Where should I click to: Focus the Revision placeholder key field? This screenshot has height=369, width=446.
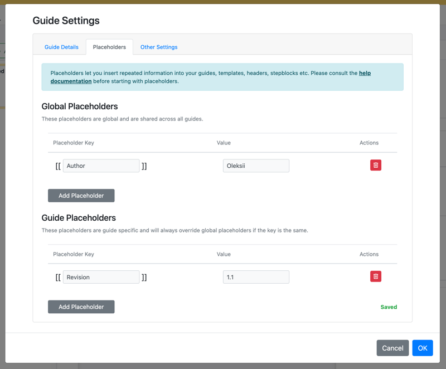[101, 277]
